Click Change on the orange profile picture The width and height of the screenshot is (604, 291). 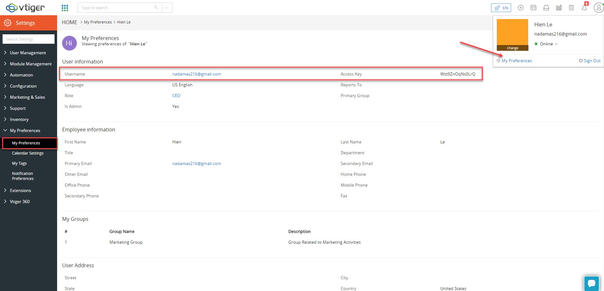click(x=512, y=48)
